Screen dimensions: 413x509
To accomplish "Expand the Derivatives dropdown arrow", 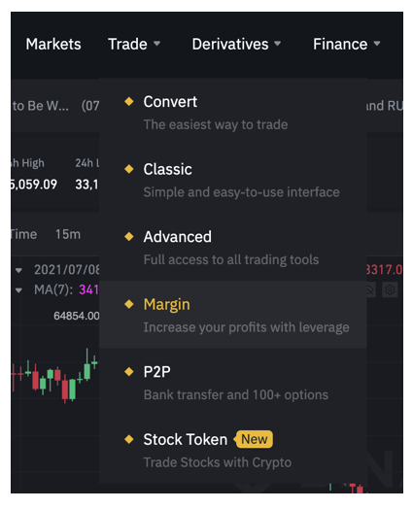I will [277, 44].
